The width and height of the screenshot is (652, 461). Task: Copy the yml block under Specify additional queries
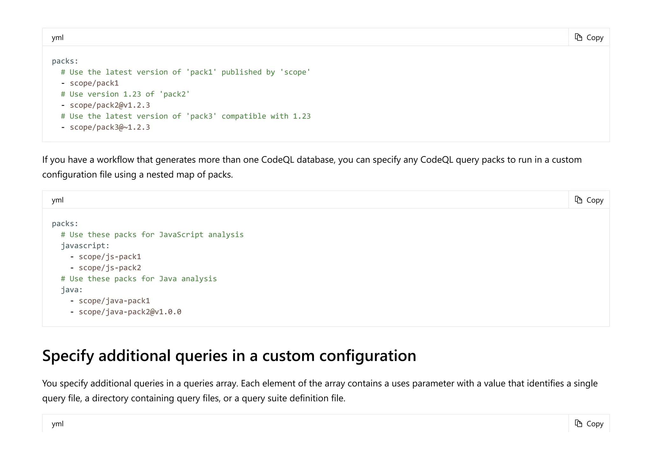pos(589,423)
